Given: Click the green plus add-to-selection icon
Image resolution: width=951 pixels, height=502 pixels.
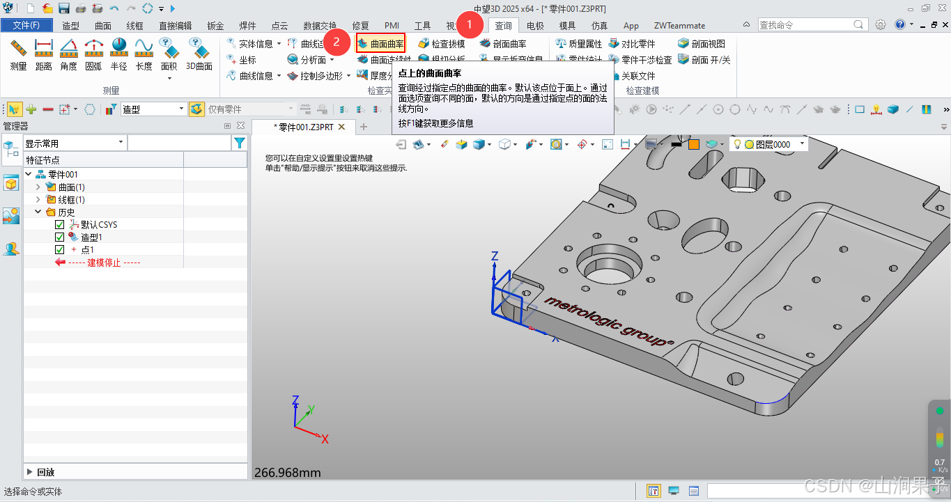Looking at the screenshot, I should click(x=31, y=109).
